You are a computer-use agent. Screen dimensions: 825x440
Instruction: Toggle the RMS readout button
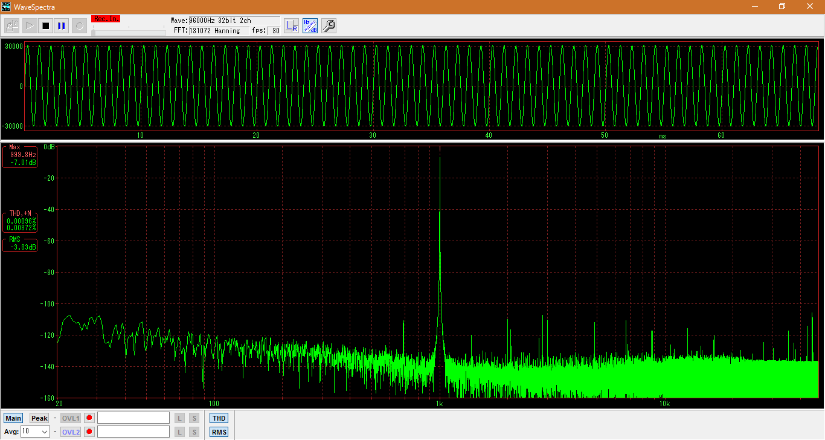pyautogui.click(x=219, y=432)
